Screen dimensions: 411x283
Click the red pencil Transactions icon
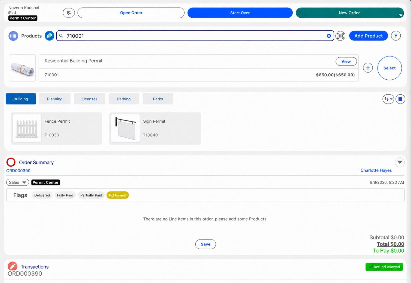pos(13,266)
